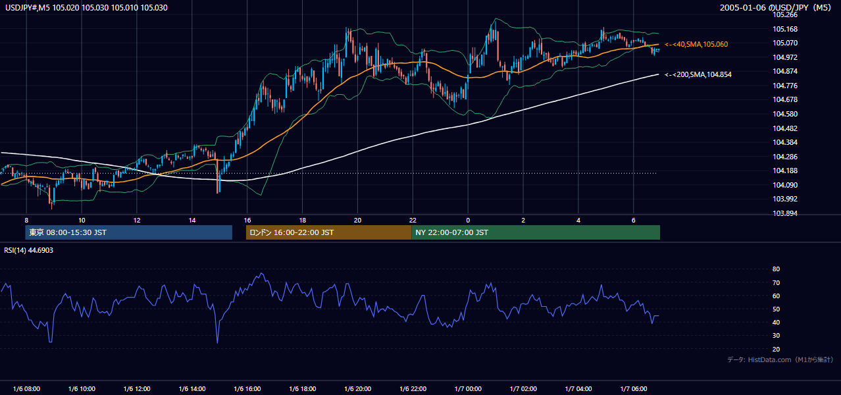This screenshot has height=395, width=841.
Task: Click the London 16:00-22:00 JST session bar
Action: click(x=328, y=232)
